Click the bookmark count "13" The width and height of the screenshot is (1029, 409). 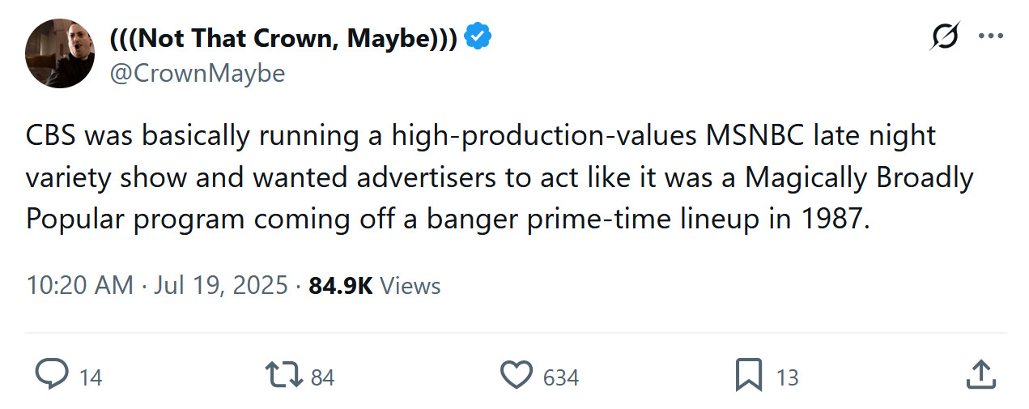pos(787,377)
